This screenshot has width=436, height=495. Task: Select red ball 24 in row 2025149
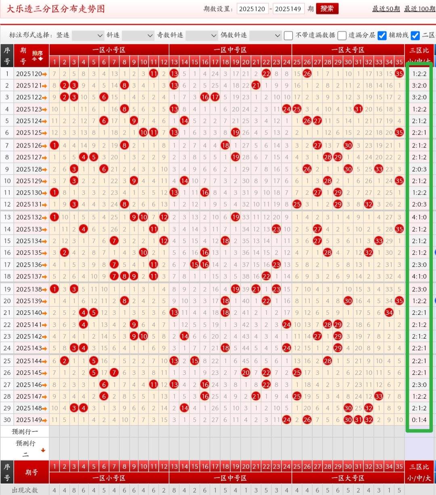pos(287,420)
